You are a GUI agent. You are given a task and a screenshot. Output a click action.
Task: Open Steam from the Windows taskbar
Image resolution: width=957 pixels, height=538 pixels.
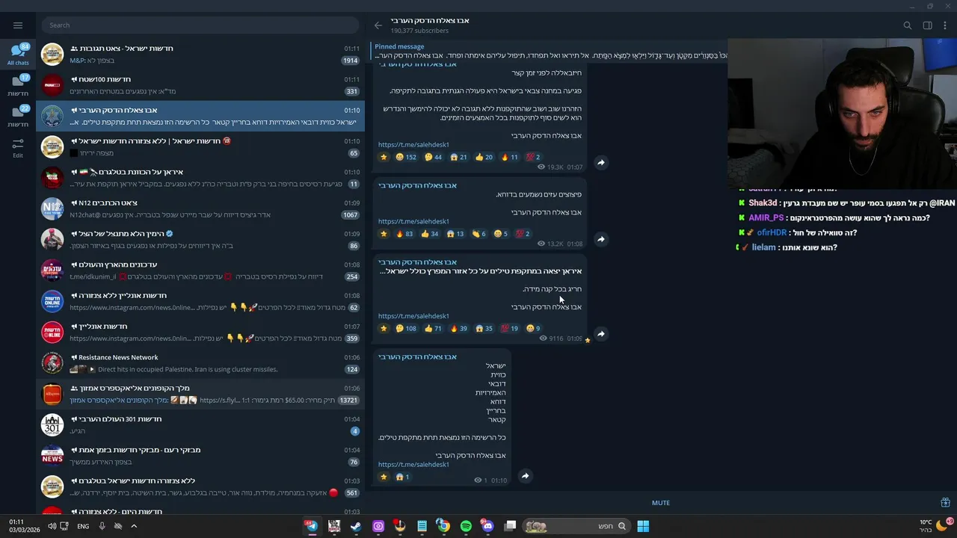[356, 526]
